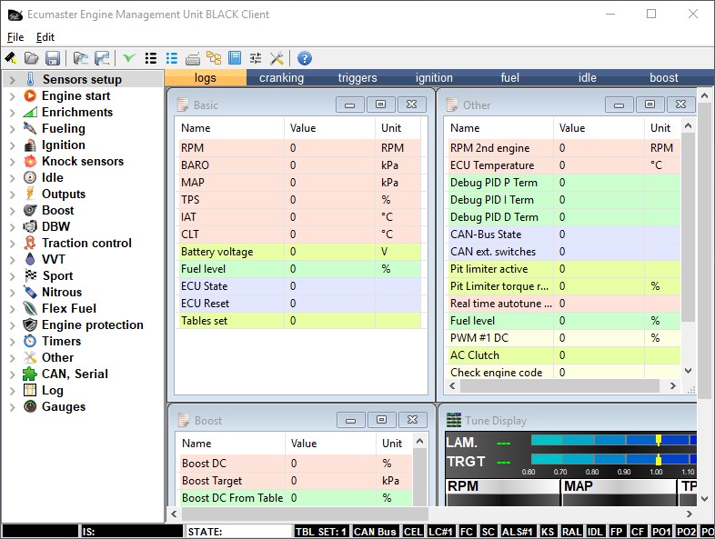The image size is (715, 539).
Task: Expand the VVT tree node
Action: tap(13, 260)
